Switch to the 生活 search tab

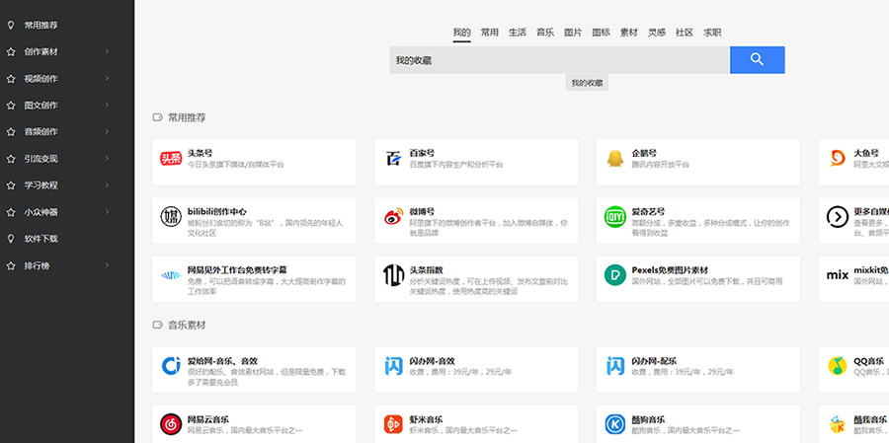pos(517,33)
